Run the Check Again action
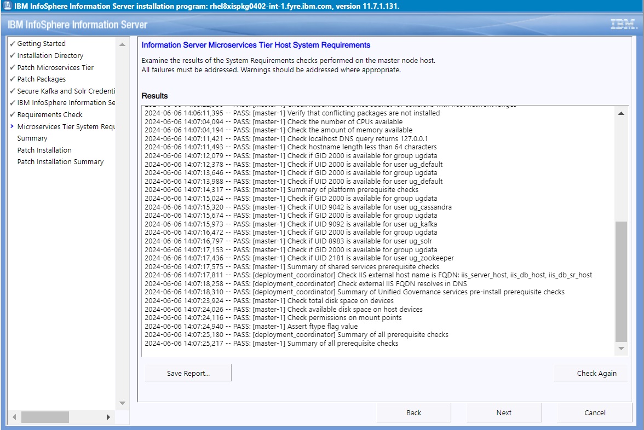Screen dimensions: 644x430 coord(591,373)
